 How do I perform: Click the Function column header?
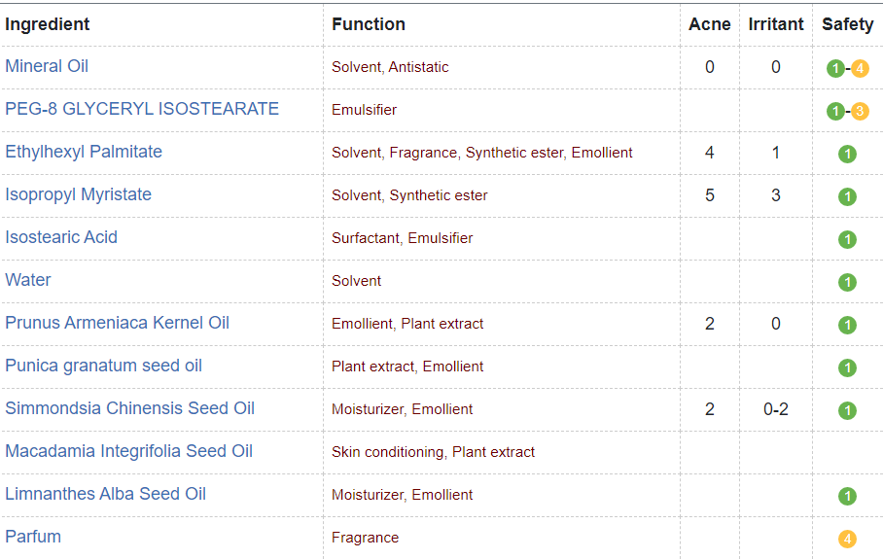[x=369, y=24]
